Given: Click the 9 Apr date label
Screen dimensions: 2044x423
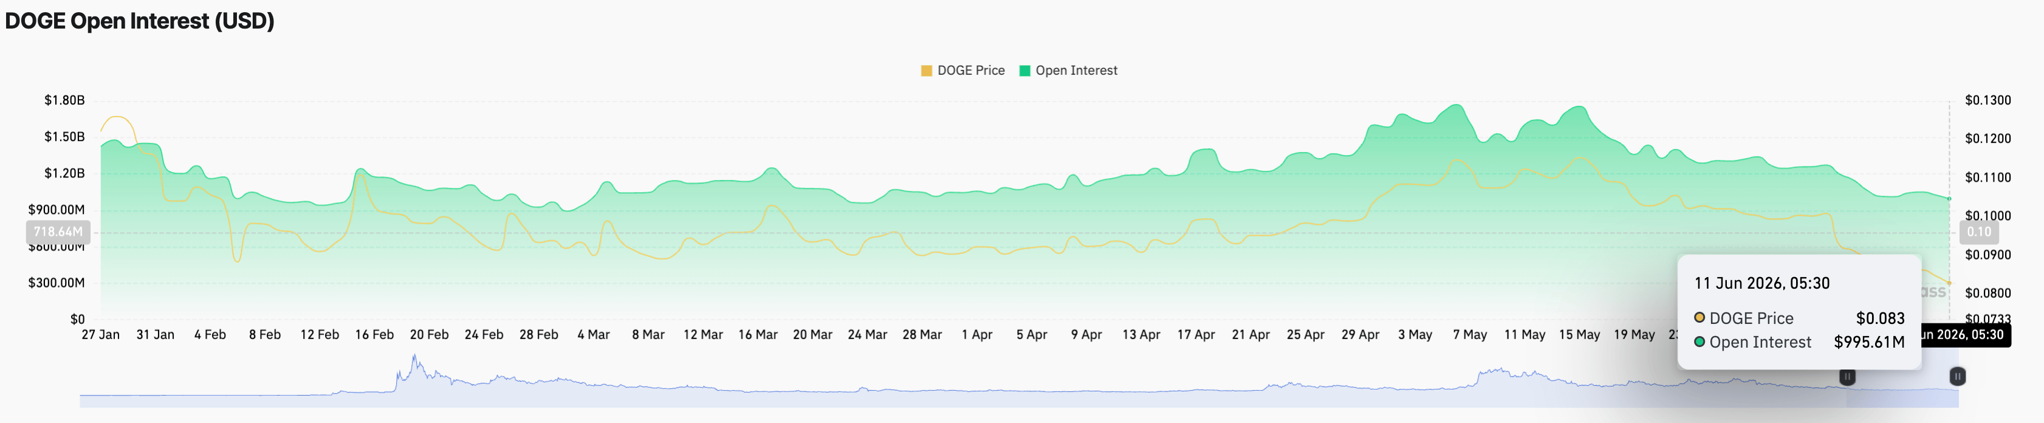Looking at the screenshot, I should click(x=1086, y=335).
